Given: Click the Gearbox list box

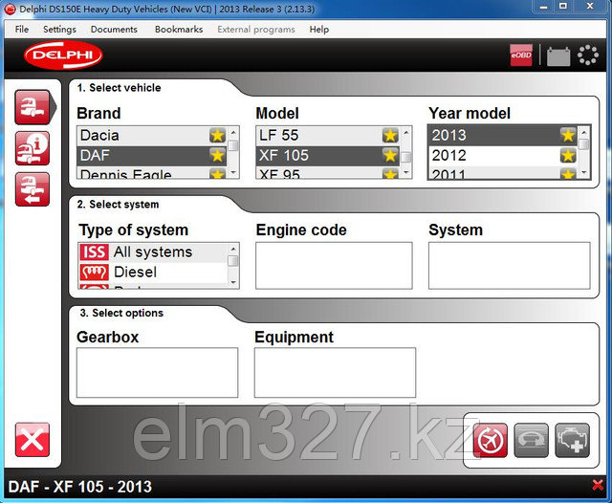Looking at the screenshot, I should pos(157,373).
